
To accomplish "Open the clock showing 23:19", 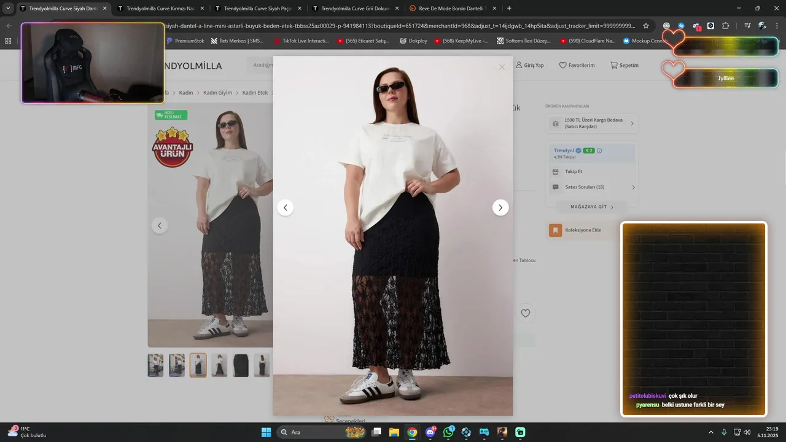I will [768, 432].
